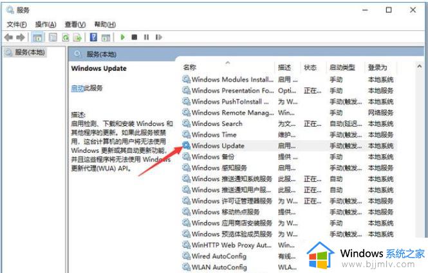Click gear icon of Windows PushToInstall row

coord(187,101)
